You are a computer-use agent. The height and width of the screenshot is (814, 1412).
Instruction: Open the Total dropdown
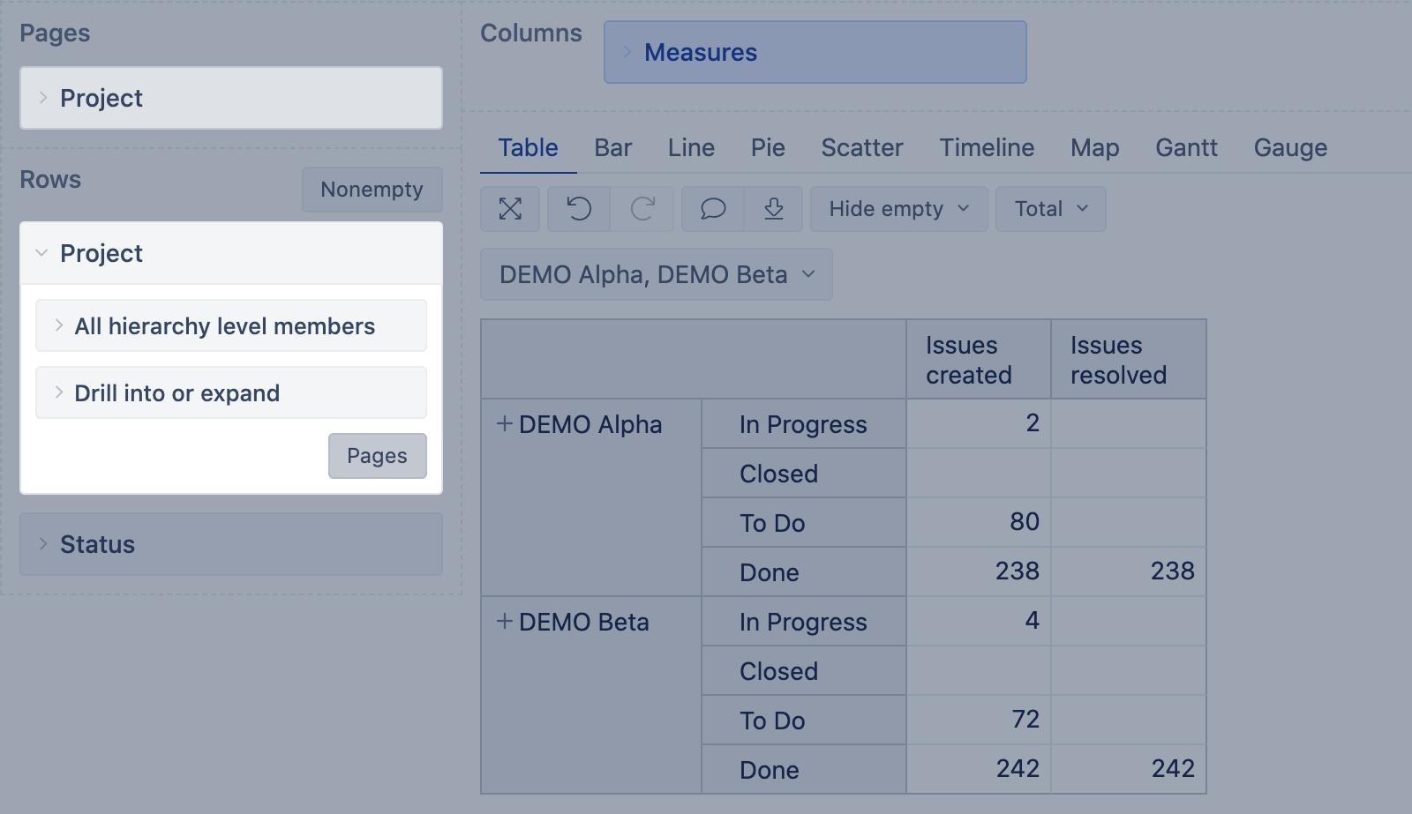point(1050,209)
